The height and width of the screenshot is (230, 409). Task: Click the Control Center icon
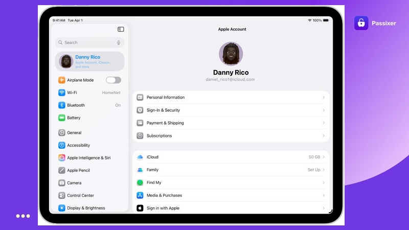(61, 195)
